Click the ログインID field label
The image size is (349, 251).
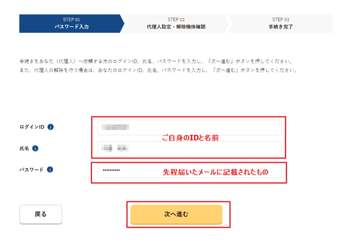32,127
